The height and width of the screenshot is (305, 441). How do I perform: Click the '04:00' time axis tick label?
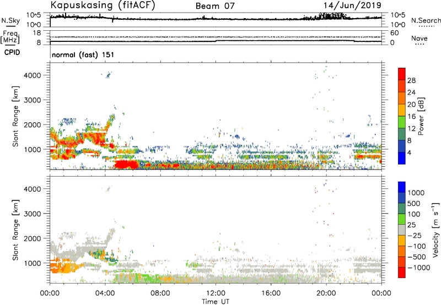tap(105, 293)
